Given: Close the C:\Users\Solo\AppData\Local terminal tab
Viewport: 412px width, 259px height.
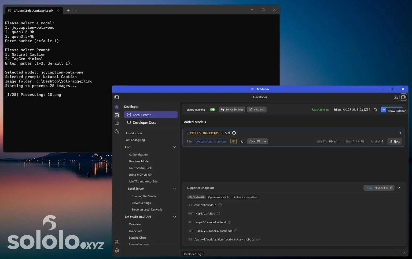Looking at the screenshot, I should pyautogui.click(x=58, y=10).
